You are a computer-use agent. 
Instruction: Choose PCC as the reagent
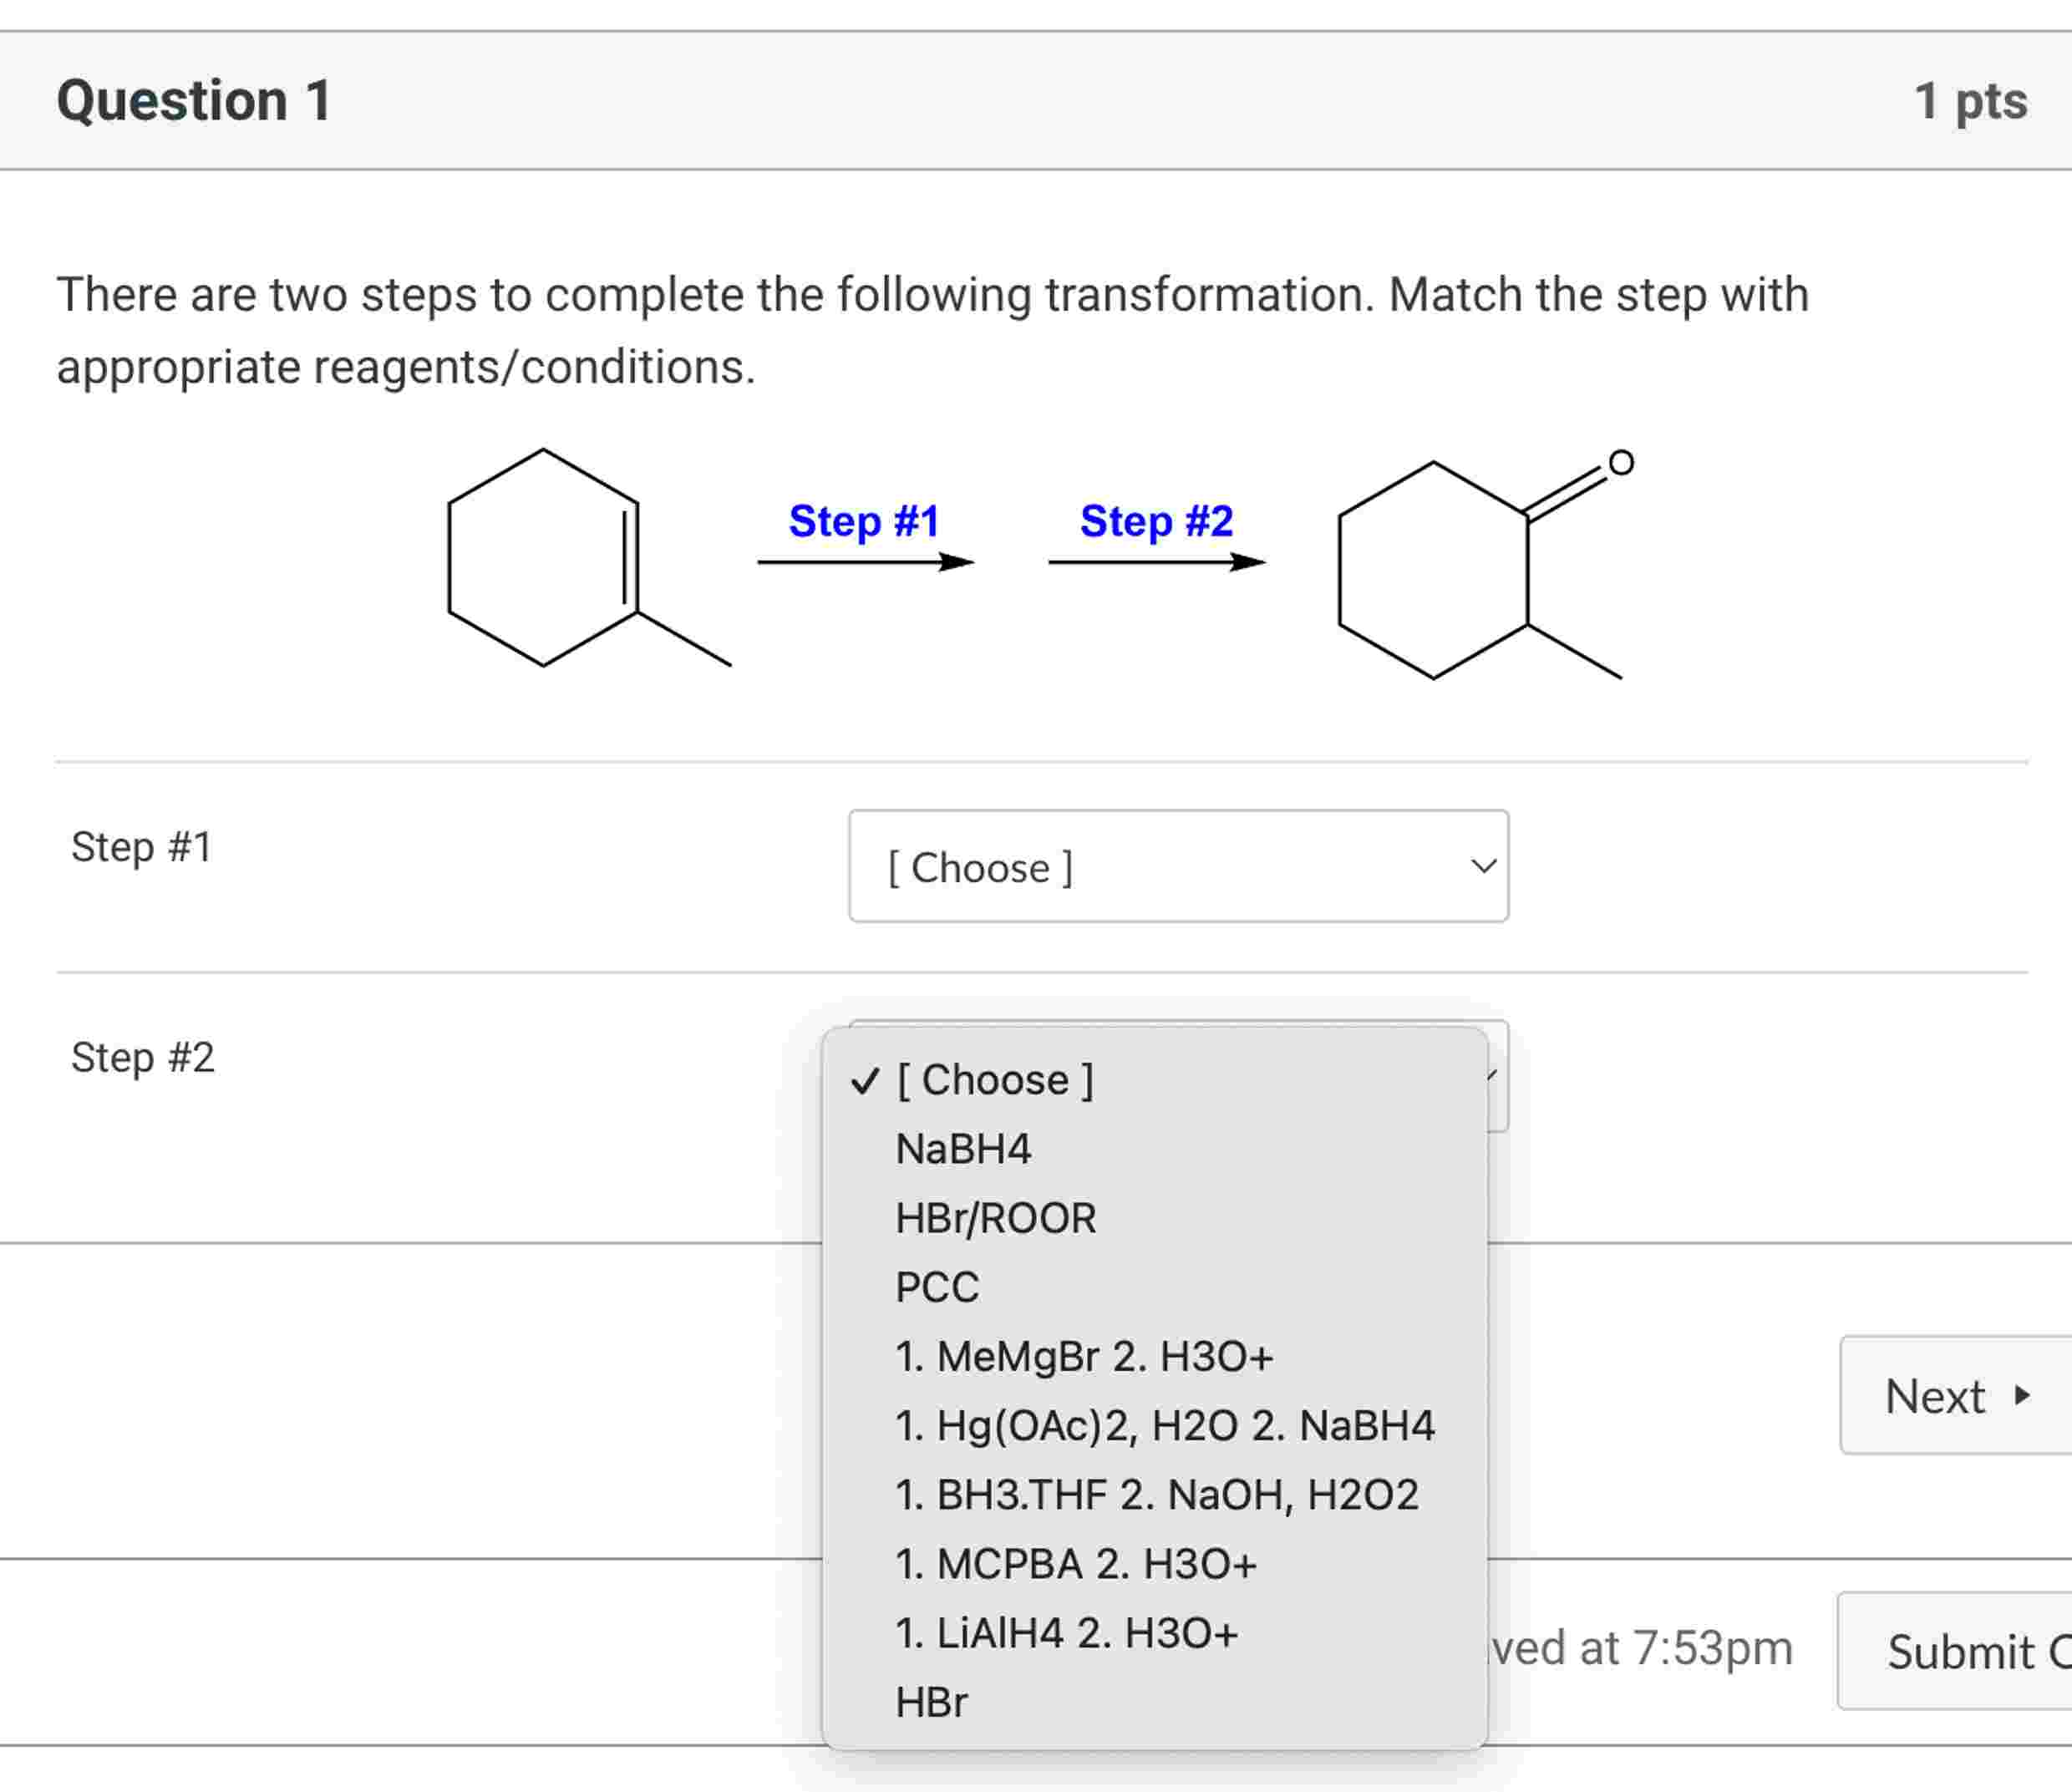click(x=936, y=1287)
